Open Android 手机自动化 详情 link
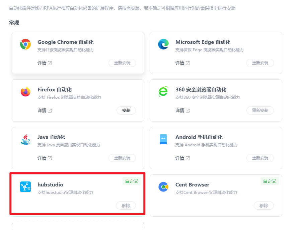Viewport: 299px width, 230px height. pos(182,158)
